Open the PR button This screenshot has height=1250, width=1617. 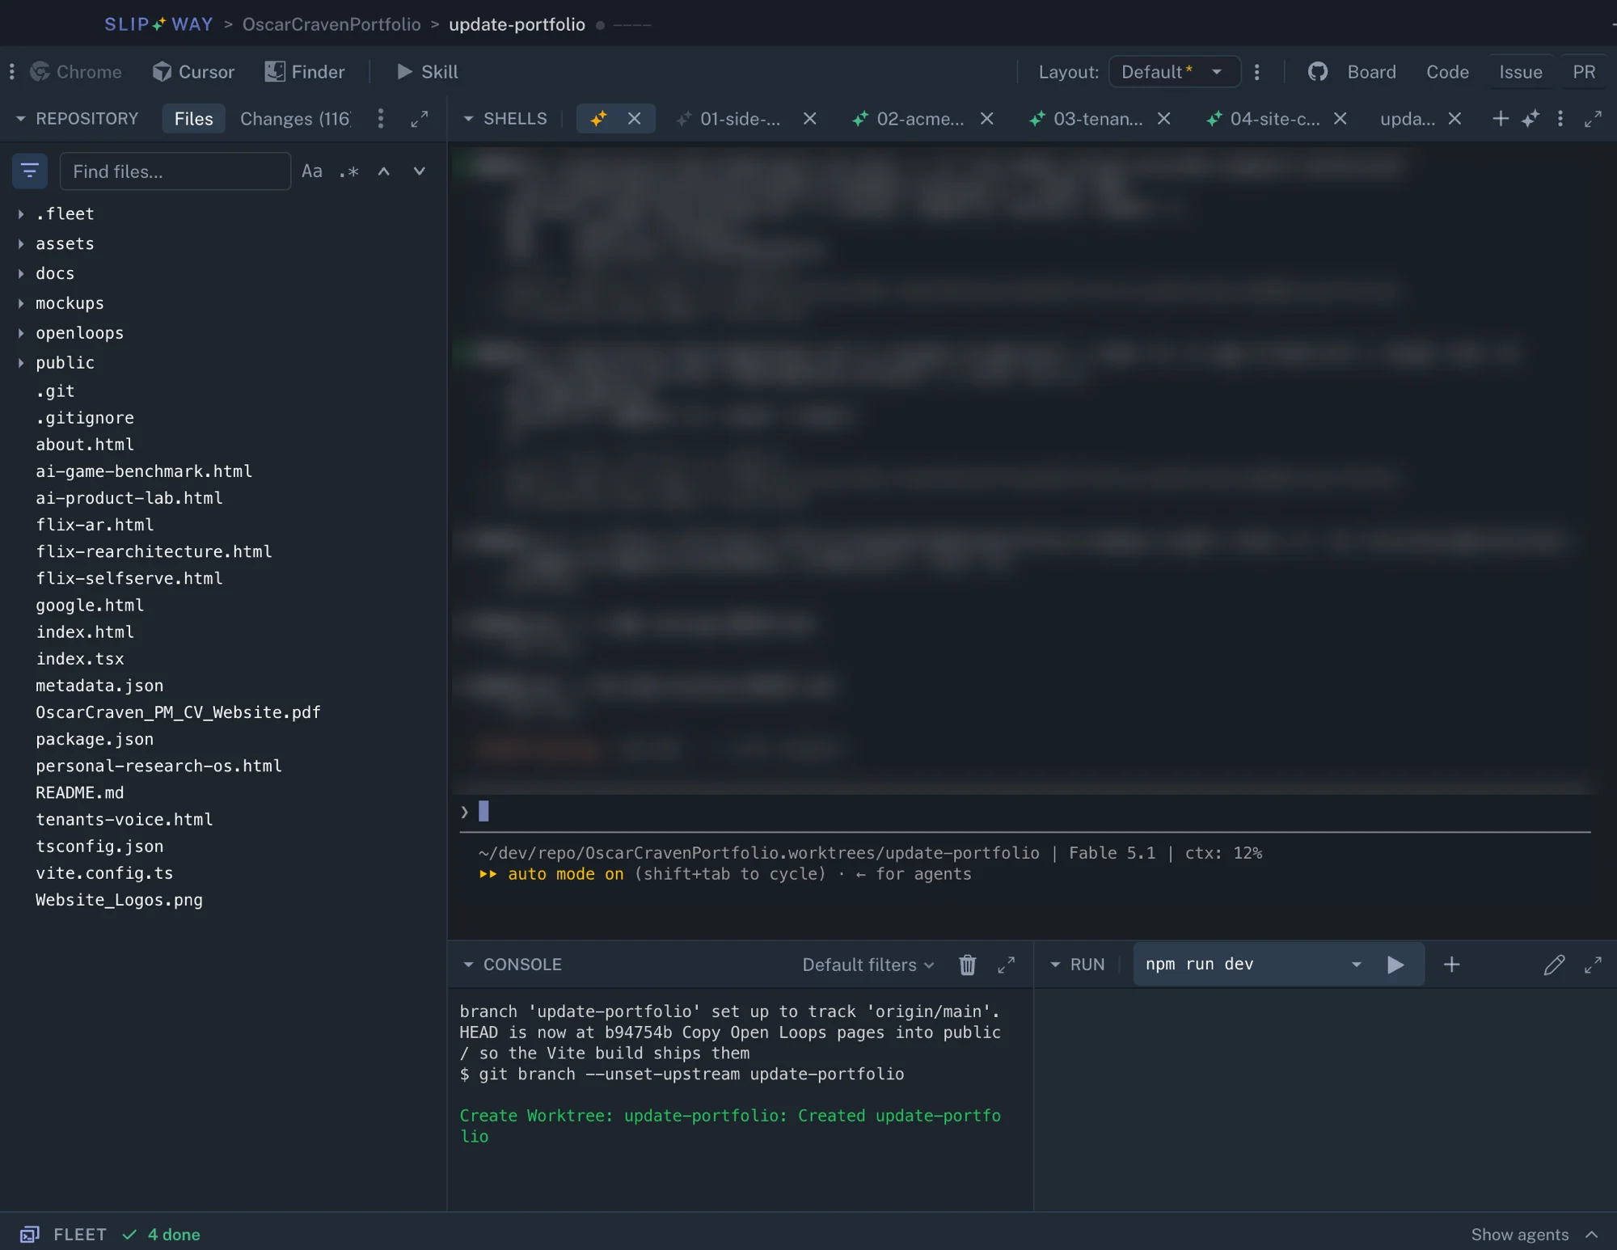point(1584,72)
